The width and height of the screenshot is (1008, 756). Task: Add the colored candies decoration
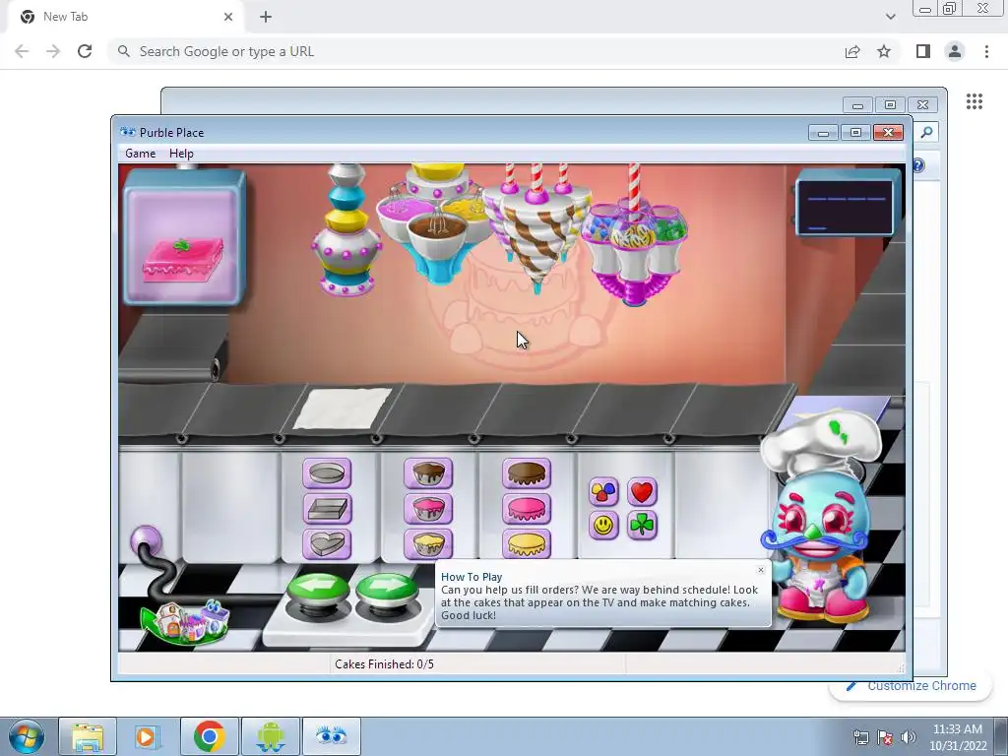click(x=603, y=492)
